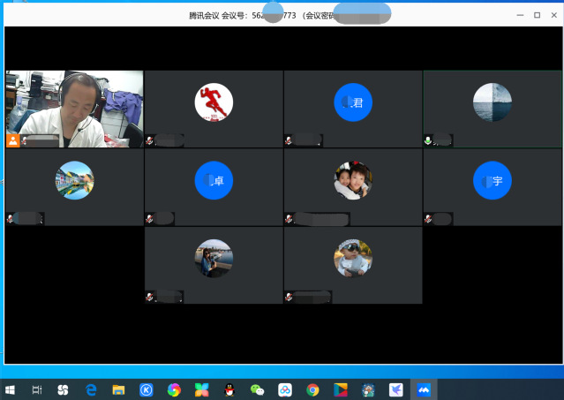Click the avatar labeled 卓
Screen dimensions: 564x400
(x=214, y=180)
